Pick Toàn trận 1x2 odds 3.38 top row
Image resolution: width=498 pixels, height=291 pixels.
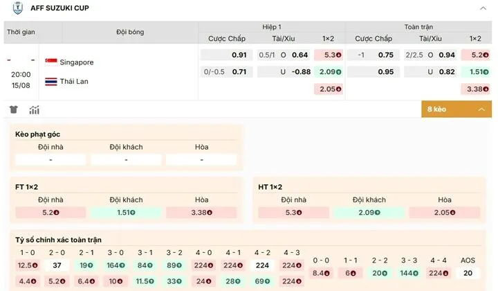pyautogui.click(x=475, y=89)
